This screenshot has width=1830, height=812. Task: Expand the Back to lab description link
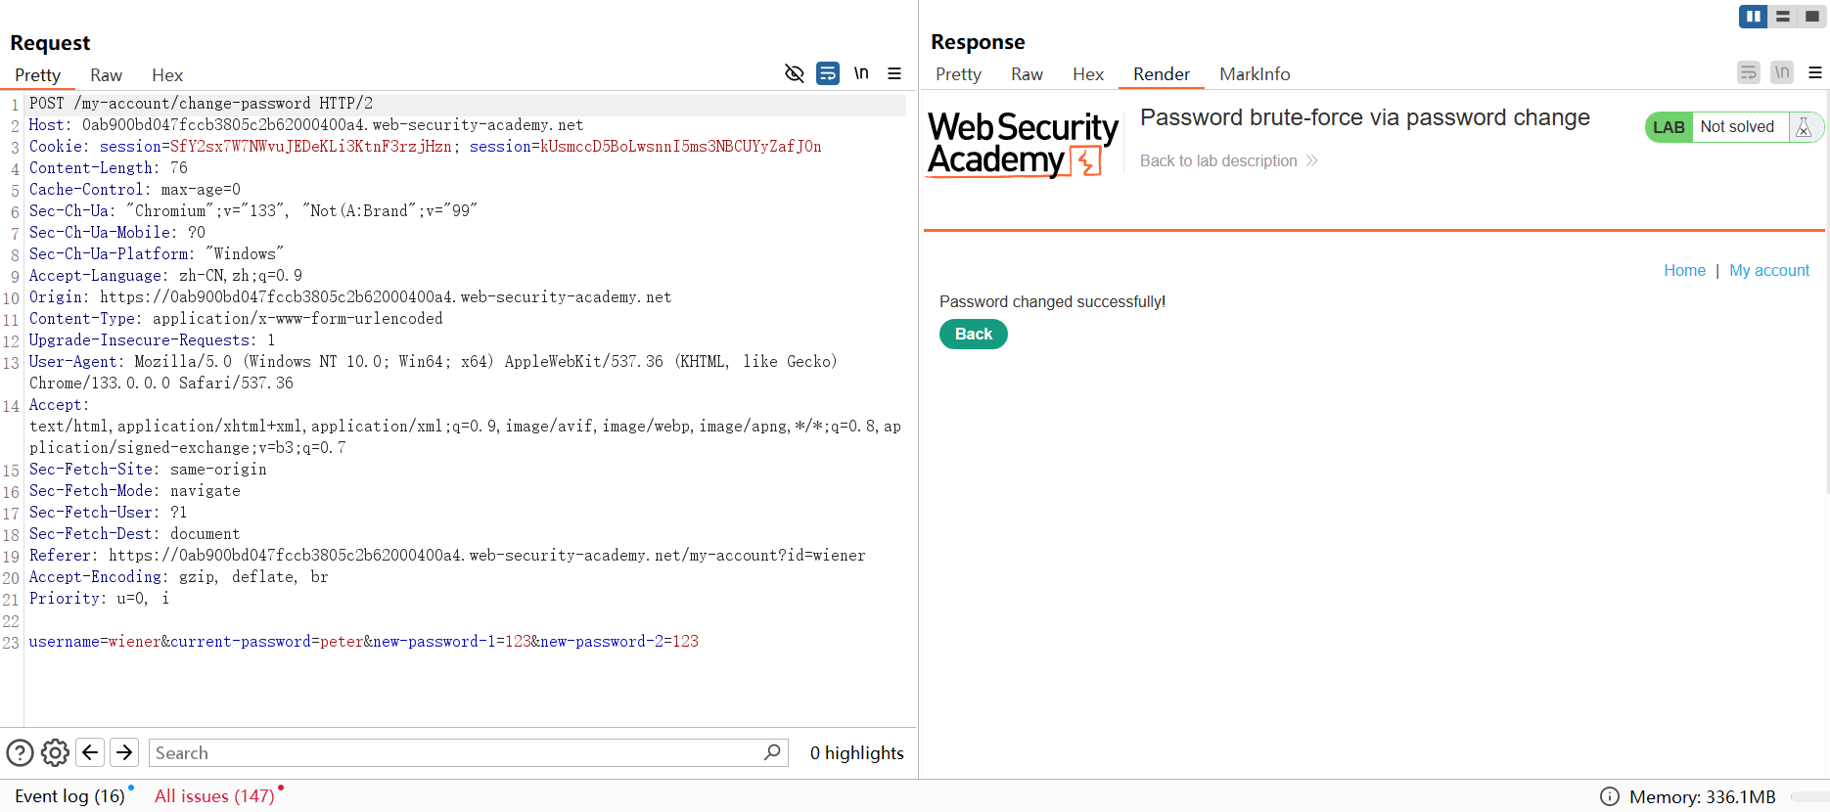coord(1227,160)
